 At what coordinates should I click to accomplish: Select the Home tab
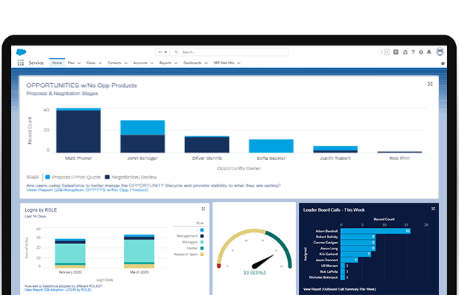tap(57, 63)
